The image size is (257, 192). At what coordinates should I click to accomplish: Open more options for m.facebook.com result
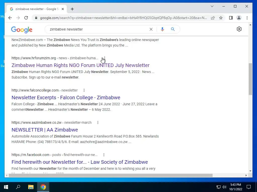(x=104, y=155)
